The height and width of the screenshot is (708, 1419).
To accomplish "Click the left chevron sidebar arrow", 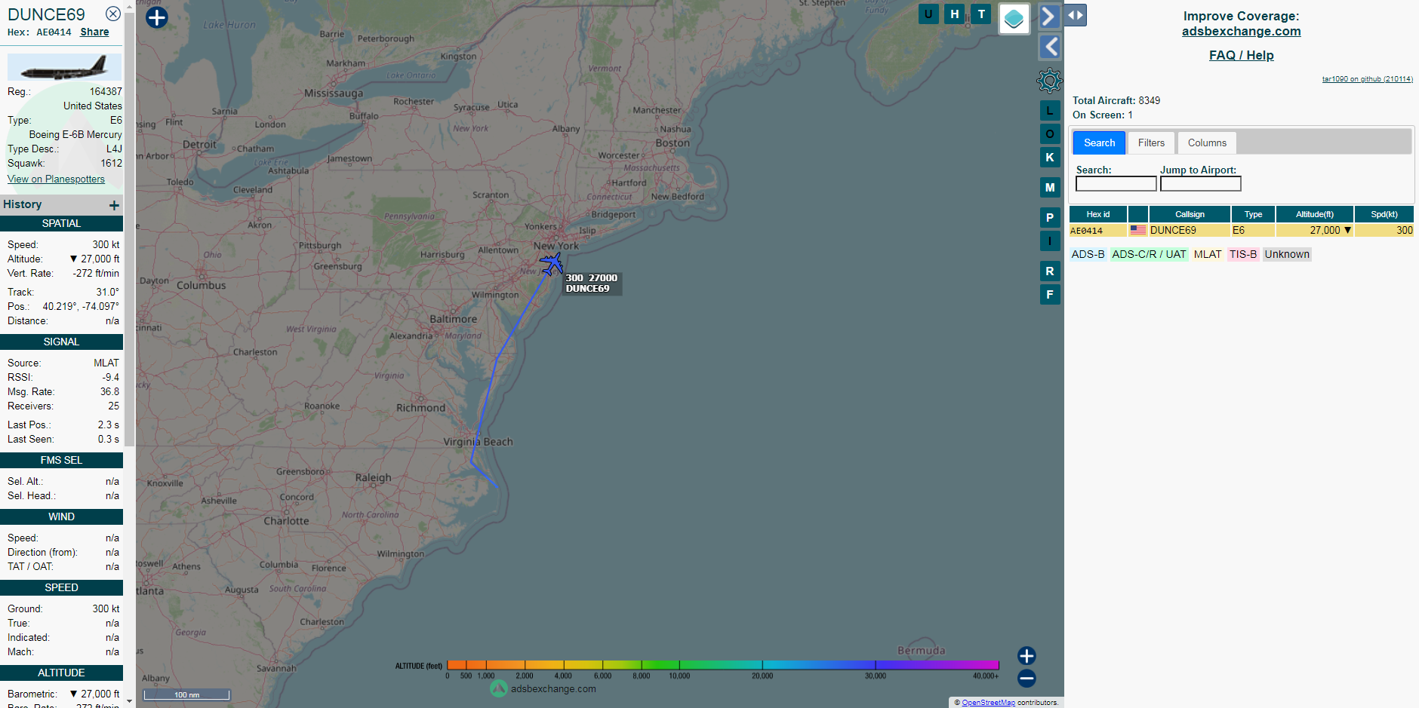I will (1050, 47).
